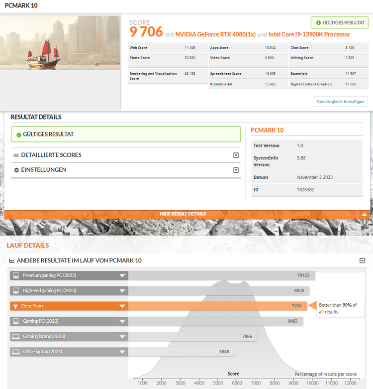
Task: Click the lightbulb icon beside Diese Score
Action: pyautogui.click(x=16, y=306)
